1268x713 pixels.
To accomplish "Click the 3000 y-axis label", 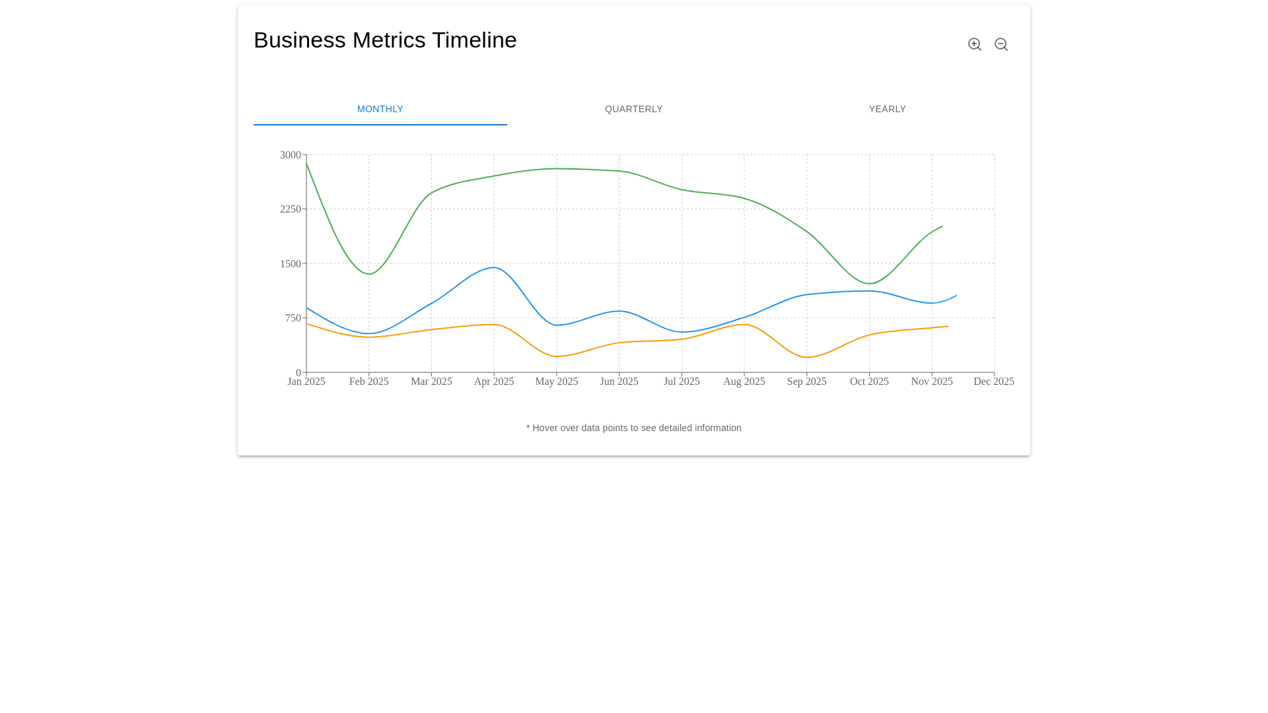I will (290, 155).
